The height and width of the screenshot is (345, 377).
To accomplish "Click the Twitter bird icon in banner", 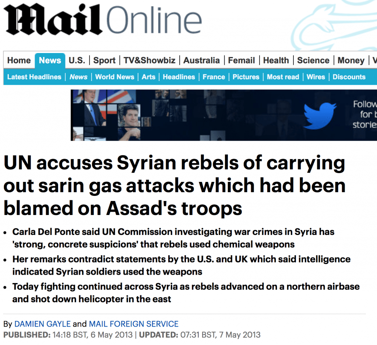I will (320, 116).
